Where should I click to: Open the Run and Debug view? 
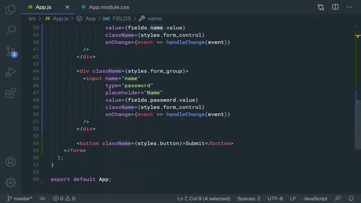point(11,72)
